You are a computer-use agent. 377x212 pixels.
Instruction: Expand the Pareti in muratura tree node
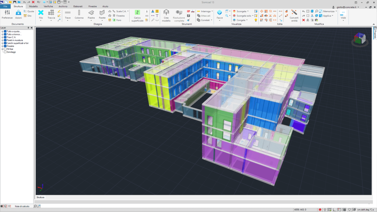[3, 40]
